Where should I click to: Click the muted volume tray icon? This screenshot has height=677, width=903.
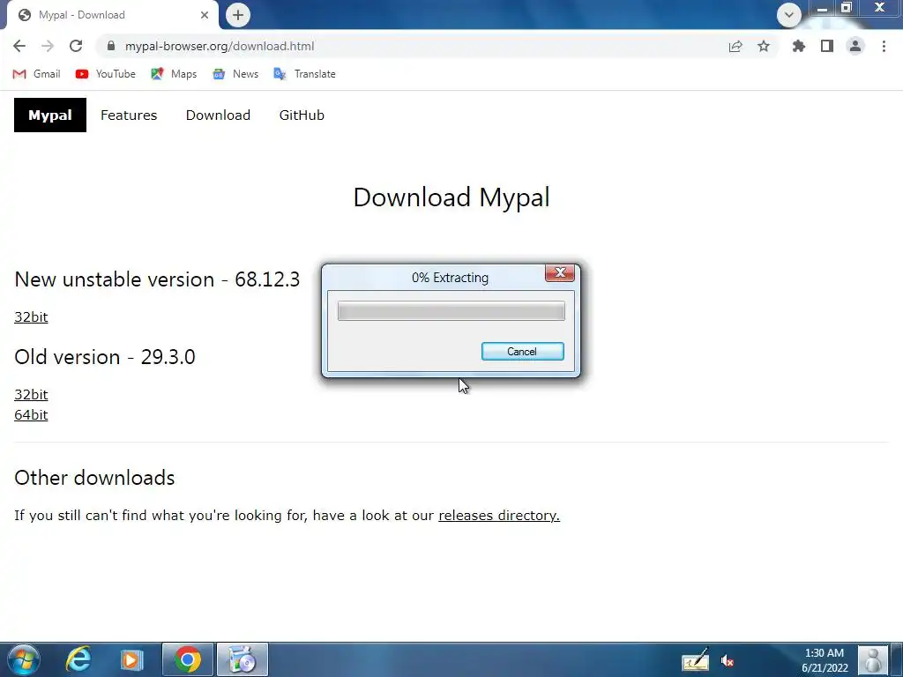tap(728, 661)
